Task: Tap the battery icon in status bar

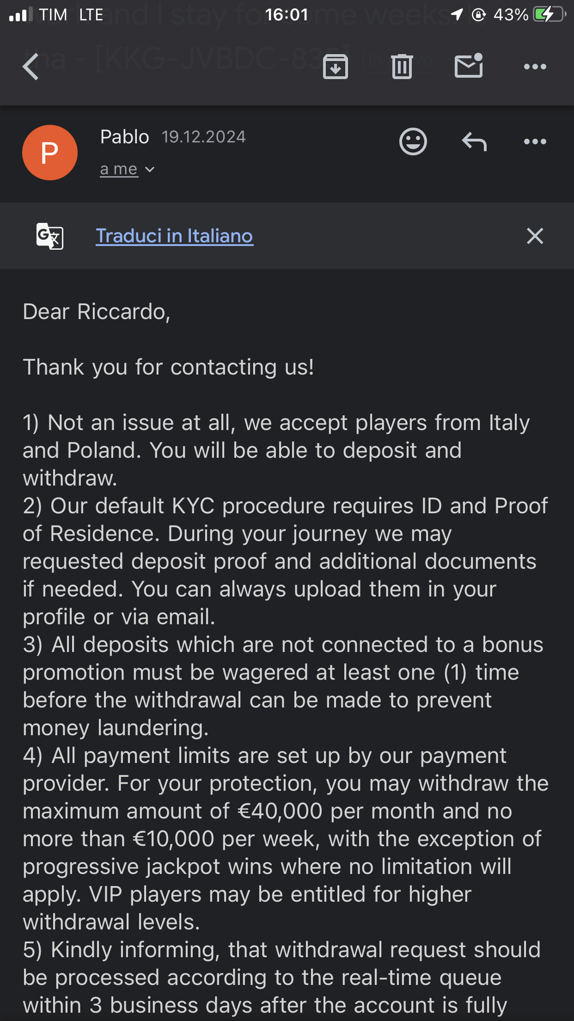Action: click(549, 15)
